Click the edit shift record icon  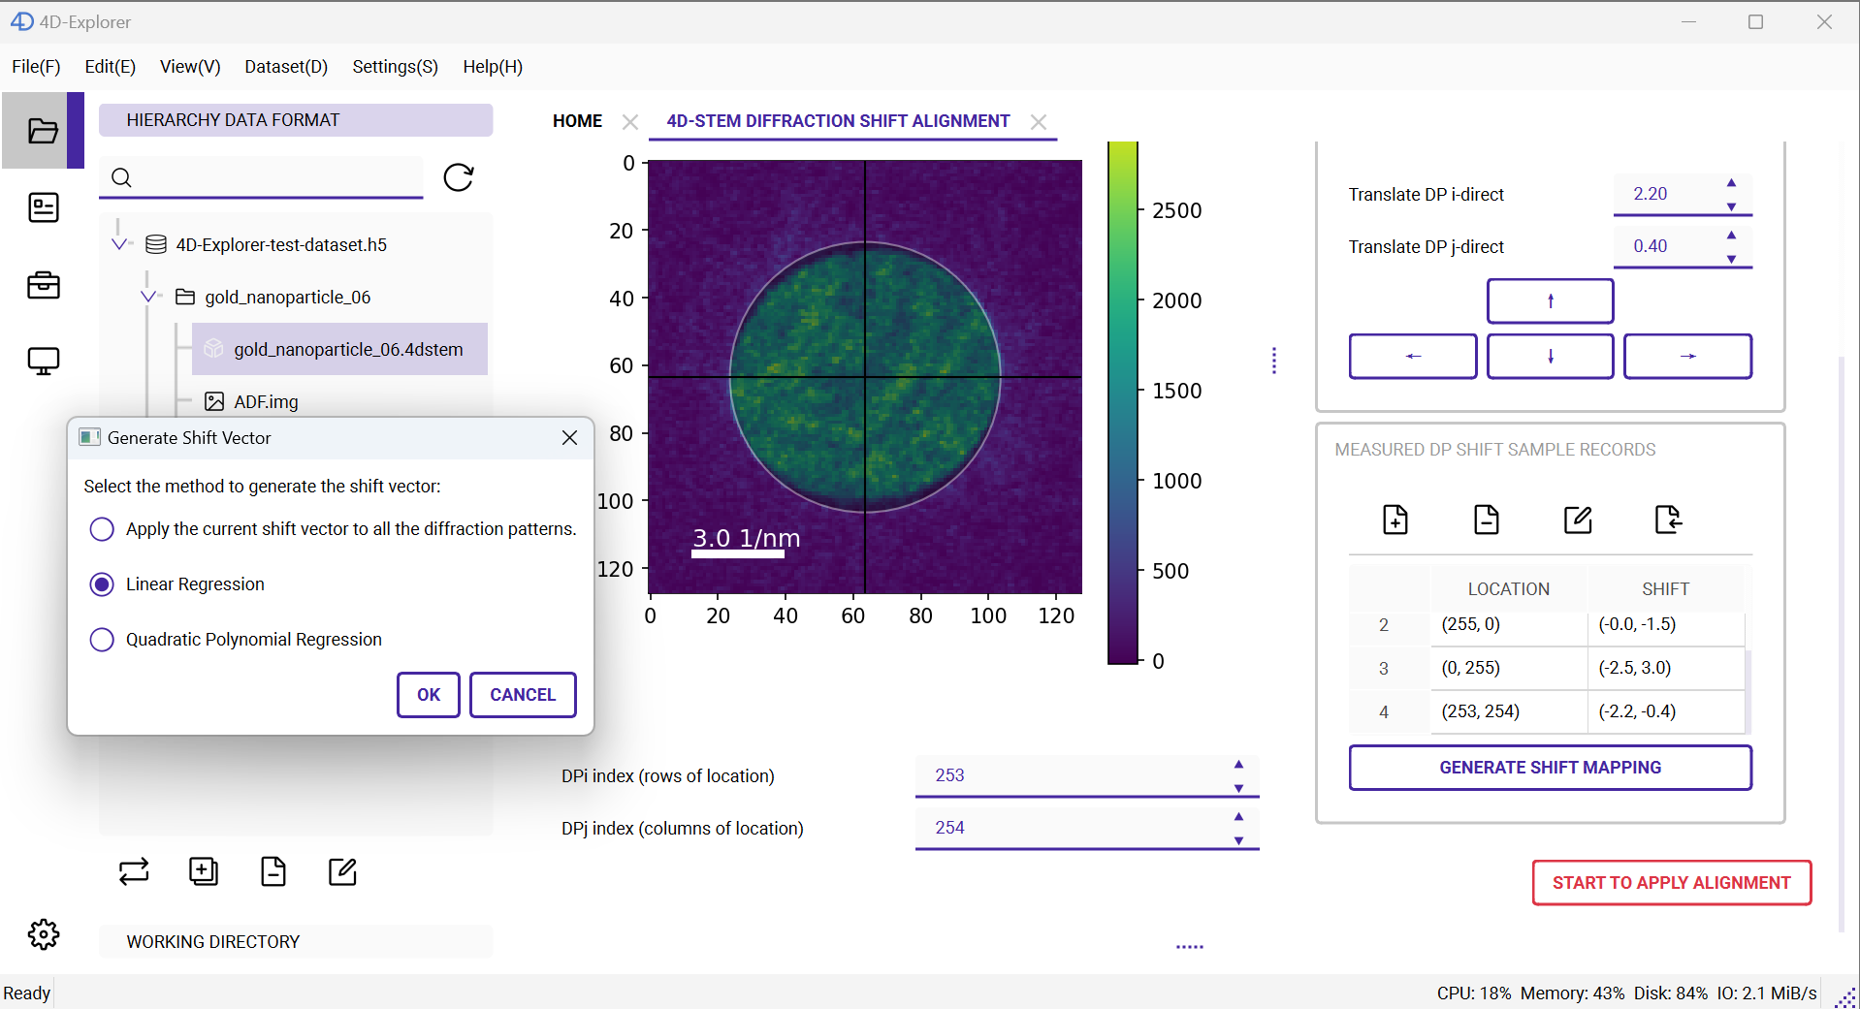click(x=1578, y=520)
